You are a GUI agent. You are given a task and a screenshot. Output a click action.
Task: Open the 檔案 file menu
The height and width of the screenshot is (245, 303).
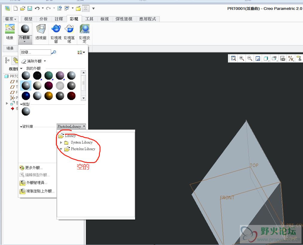10,19
